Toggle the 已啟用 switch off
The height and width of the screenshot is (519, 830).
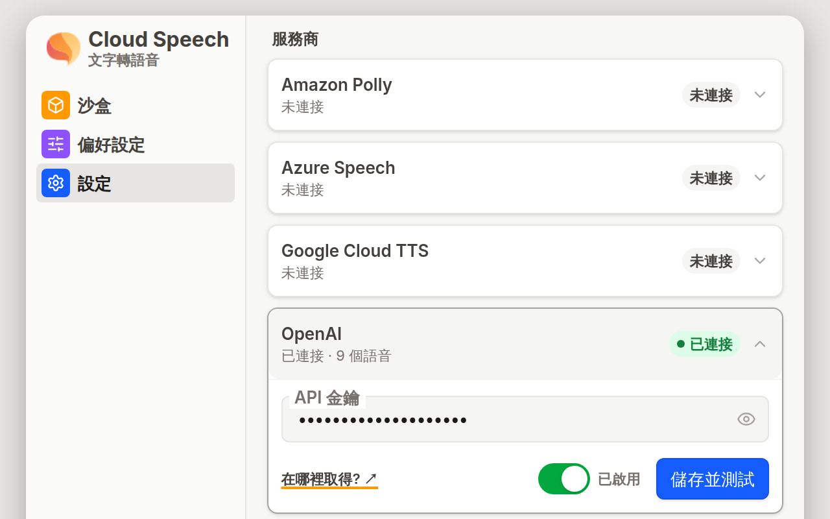click(x=563, y=479)
